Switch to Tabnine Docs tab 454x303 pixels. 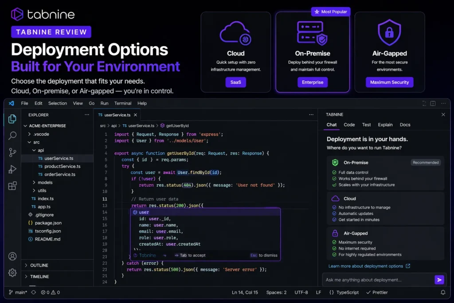coord(405,125)
